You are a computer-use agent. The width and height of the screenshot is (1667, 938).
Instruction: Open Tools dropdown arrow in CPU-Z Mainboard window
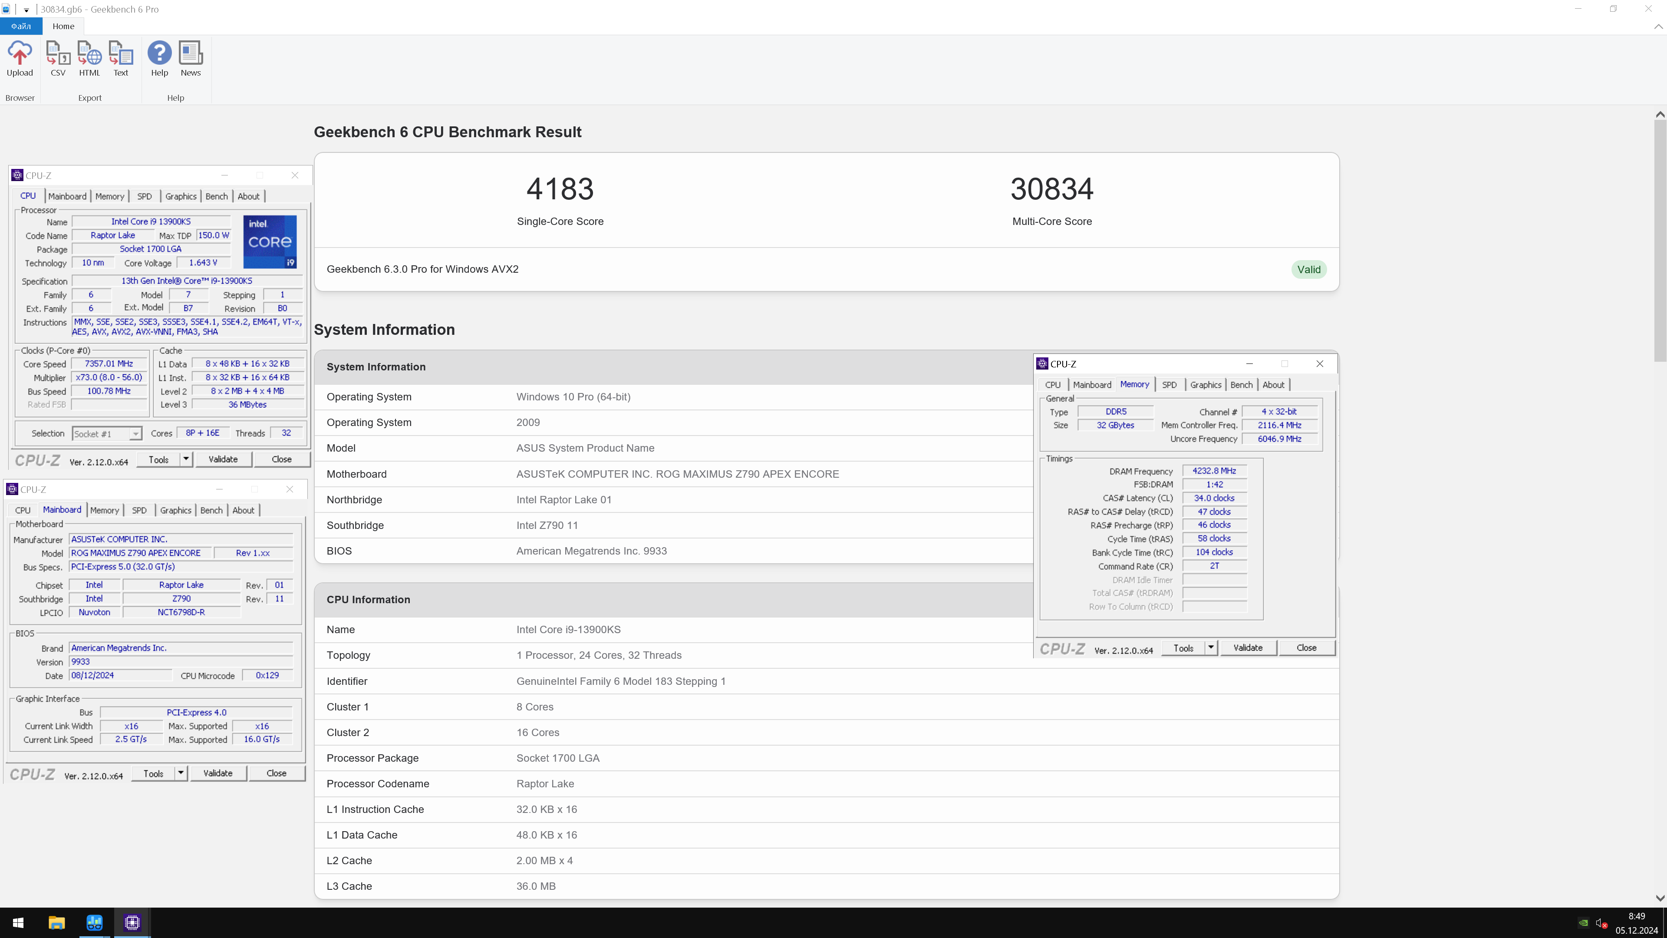(181, 773)
